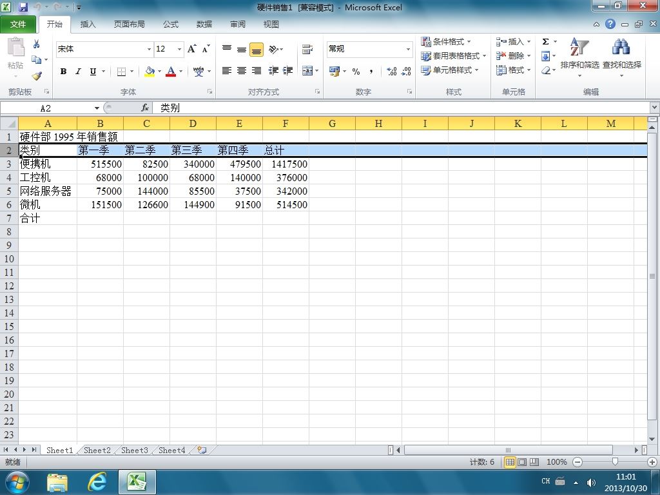660x495 pixels.
Task: Open the font name 宋体 dropdown
Action: click(x=149, y=49)
